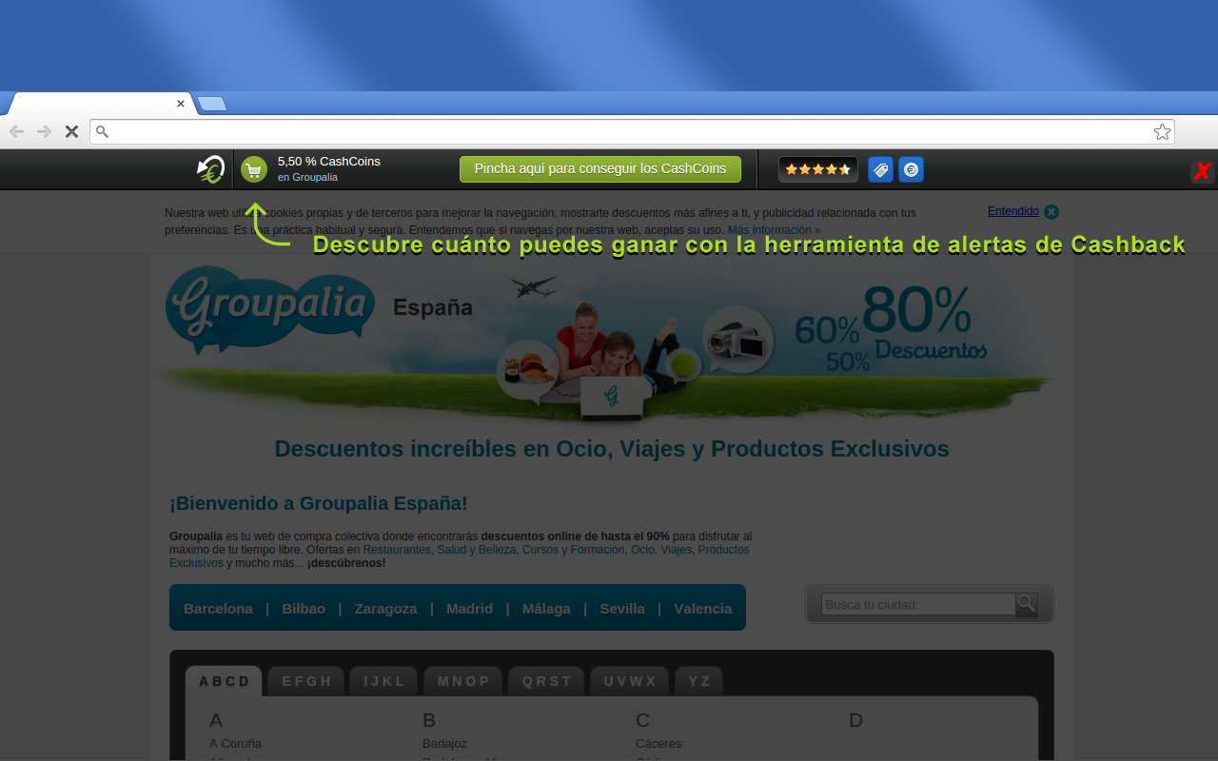Stop page loading with the X button
The image size is (1218, 761).
coord(71,131)
